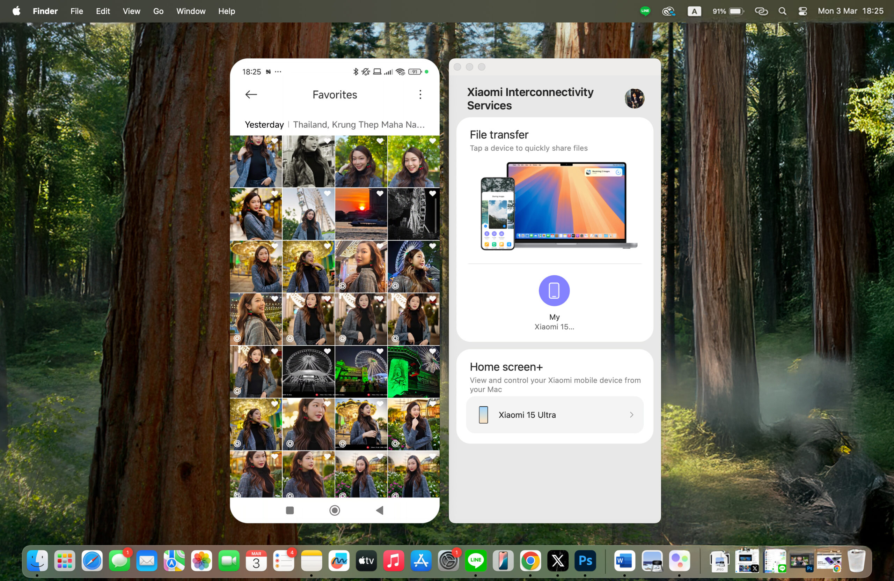The width and height of the screenshot is (894, 581).
Task: Unfavorite the first portrait photo via heart
Action: point(274,141)
